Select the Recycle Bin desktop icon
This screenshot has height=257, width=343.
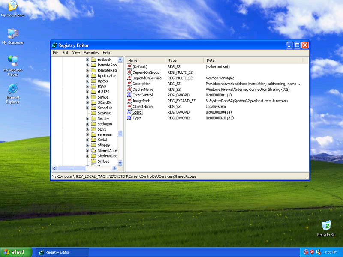pyautogui.click(x=326, y=226)
